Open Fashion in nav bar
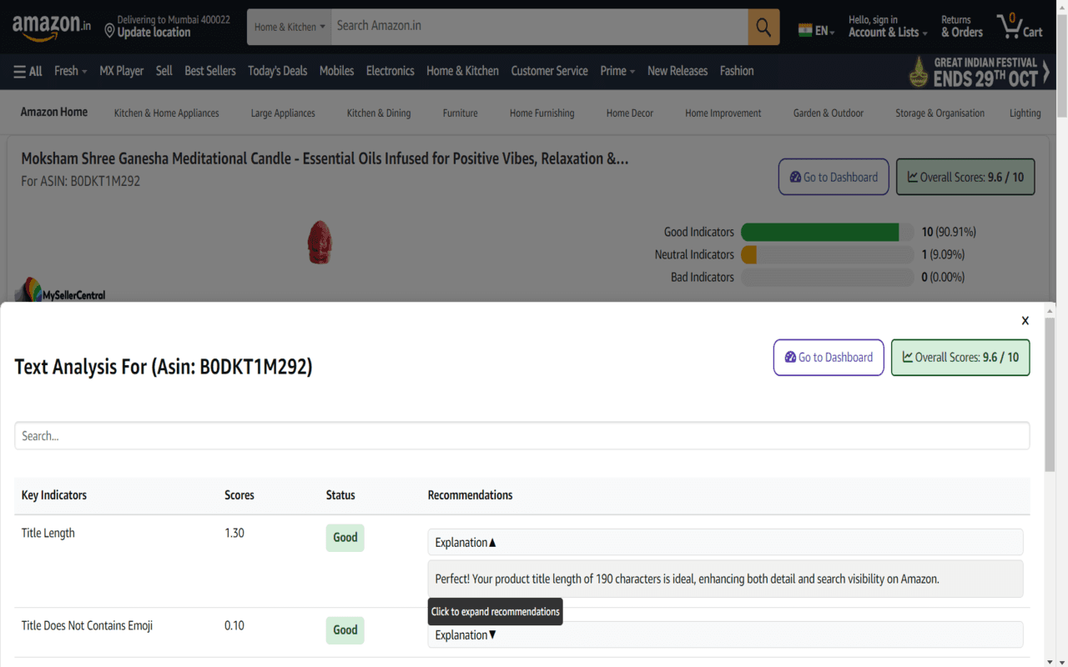 coord(737,71)
